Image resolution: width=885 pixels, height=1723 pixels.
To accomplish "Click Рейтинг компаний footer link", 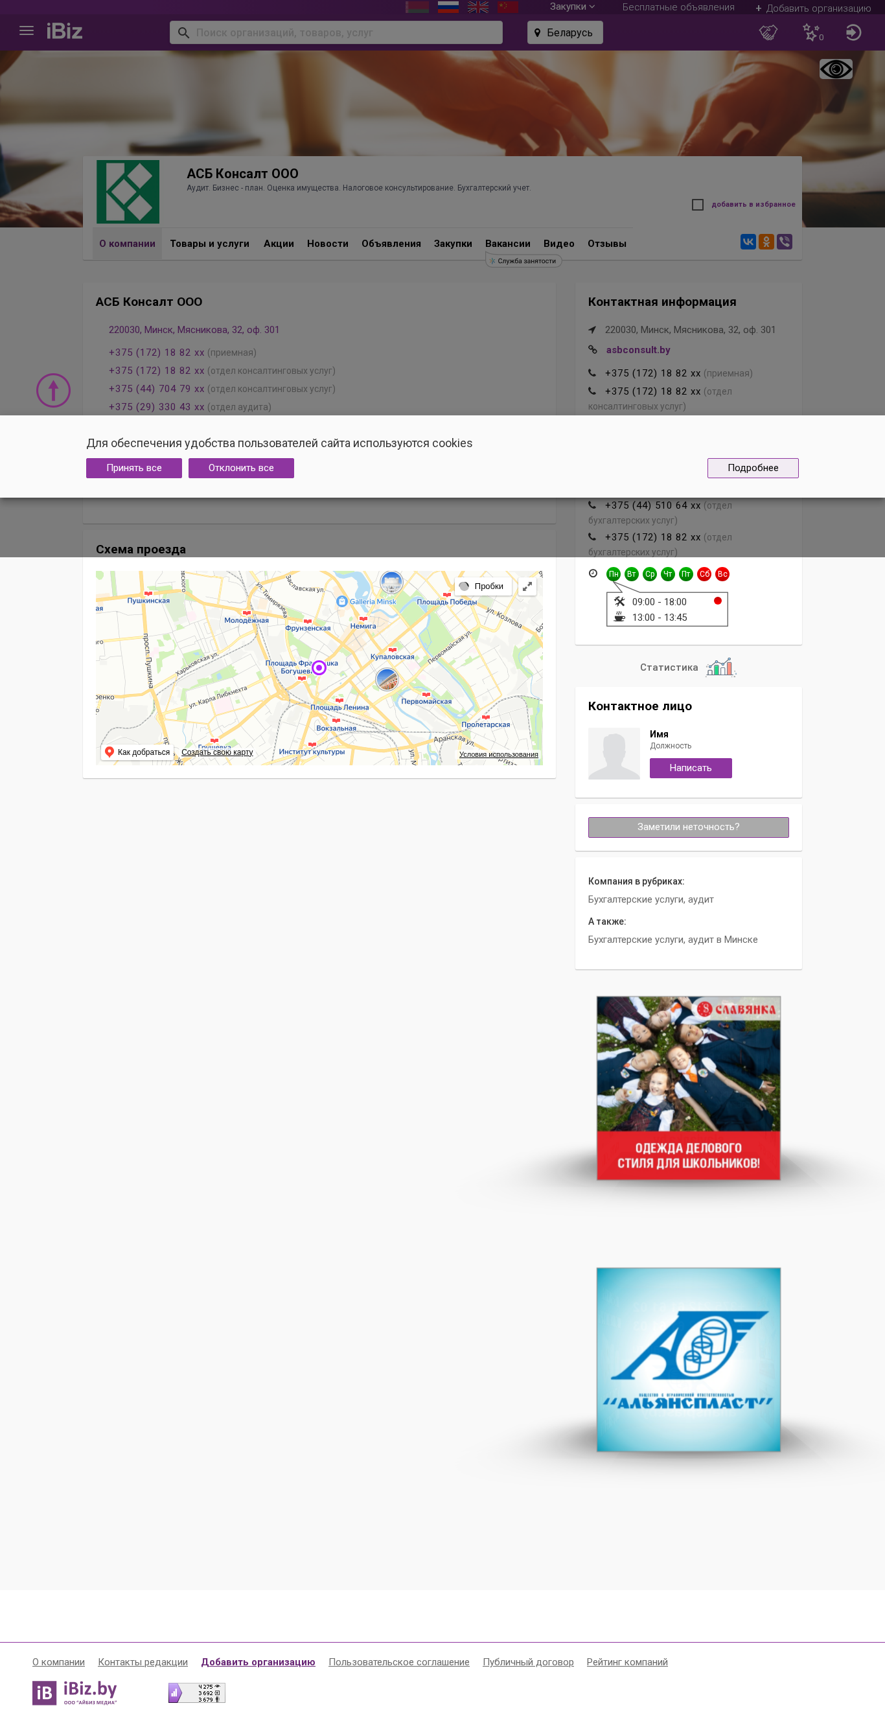I will pyautogui.click(x=626, y=1661).
